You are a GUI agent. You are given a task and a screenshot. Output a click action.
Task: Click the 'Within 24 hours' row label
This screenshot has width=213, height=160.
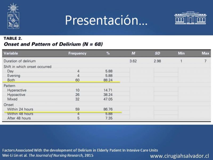[20, 109]
